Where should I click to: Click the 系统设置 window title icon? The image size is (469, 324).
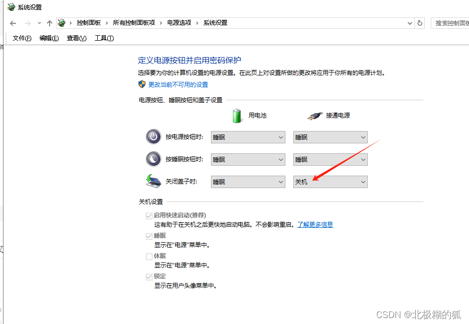(11, 7)
